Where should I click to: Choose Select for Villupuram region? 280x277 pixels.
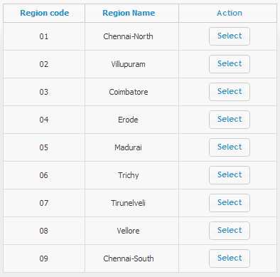coord(230,64)
